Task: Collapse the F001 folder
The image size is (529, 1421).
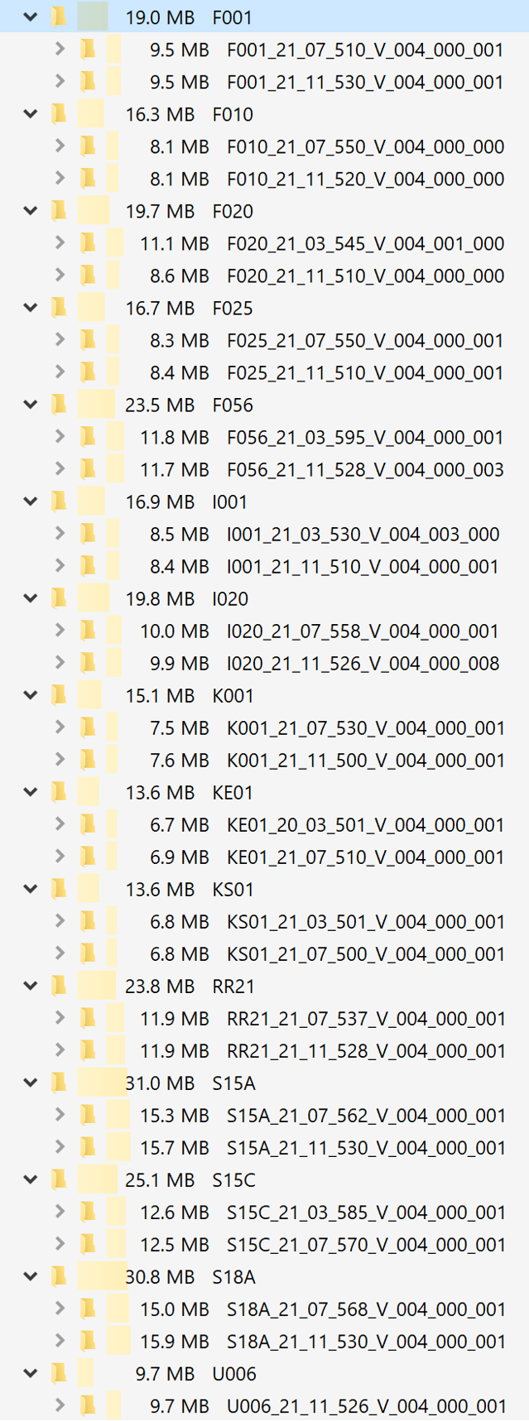Action: coord(30,17)
